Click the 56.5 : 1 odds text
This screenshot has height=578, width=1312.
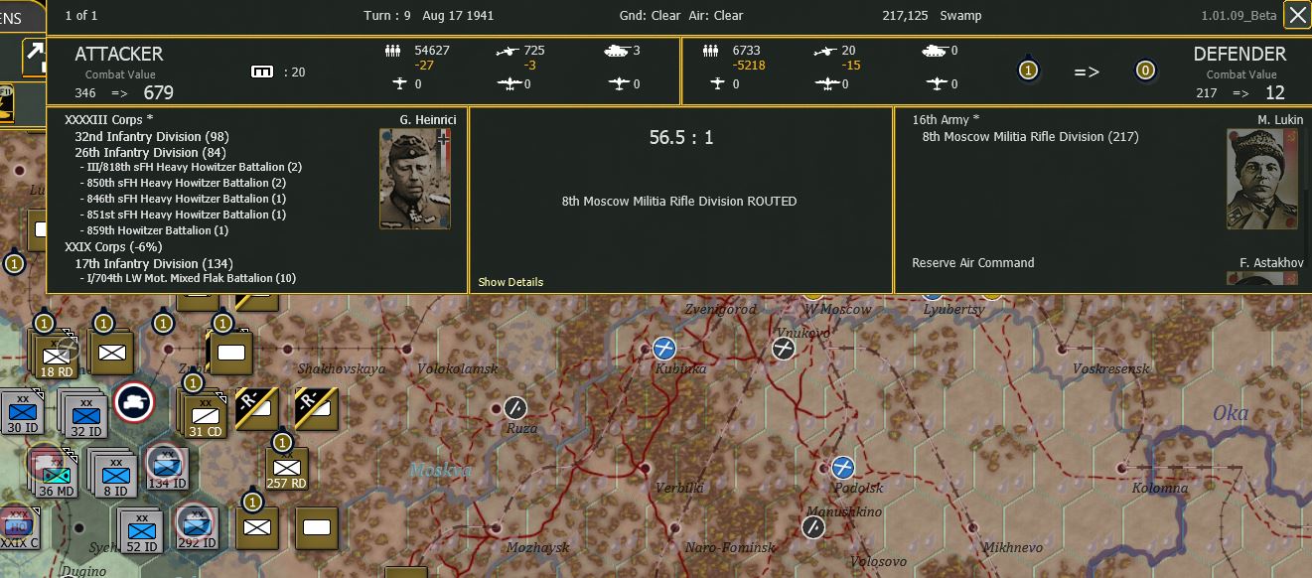(x=681, y=137)
